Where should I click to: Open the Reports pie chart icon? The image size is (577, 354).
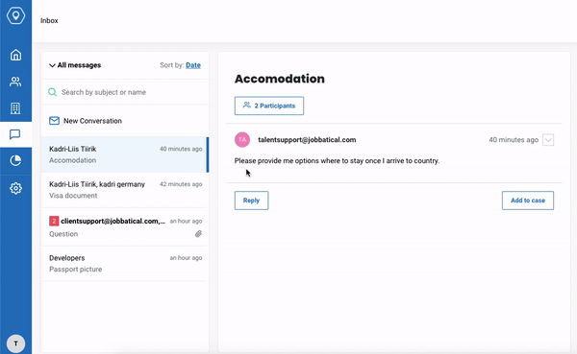pyautogui.click(x=15, y=160)
